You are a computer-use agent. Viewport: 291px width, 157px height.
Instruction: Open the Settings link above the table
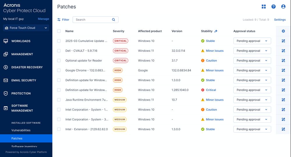(280, 20)
